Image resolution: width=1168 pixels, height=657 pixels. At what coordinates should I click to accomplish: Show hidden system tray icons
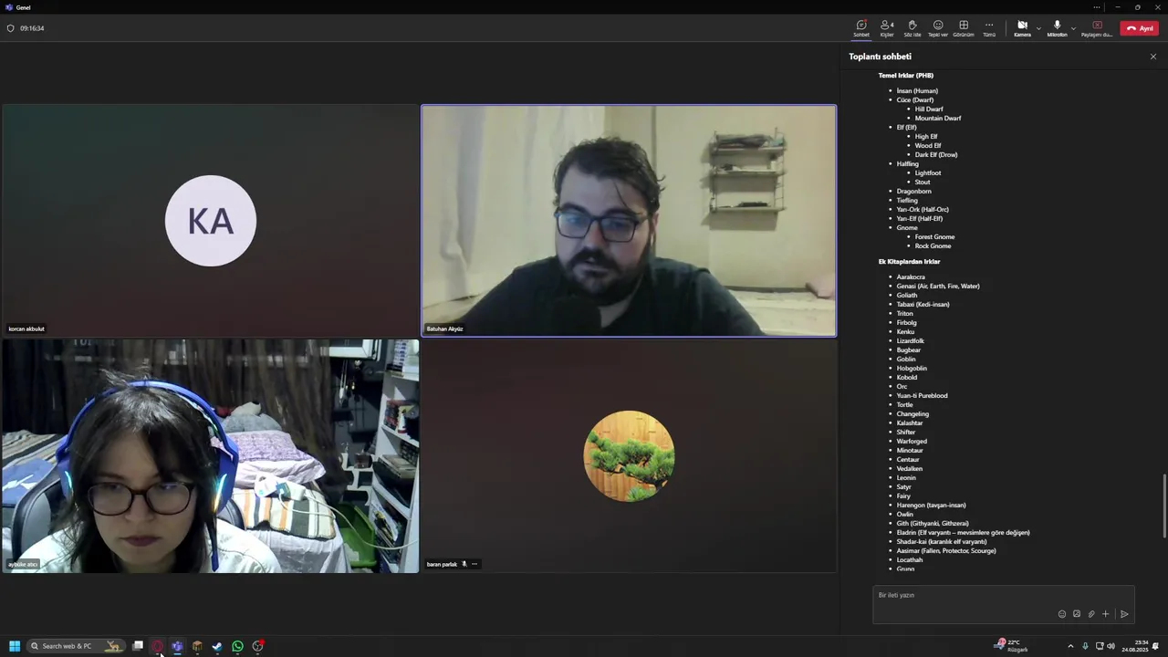[1070, 646]
